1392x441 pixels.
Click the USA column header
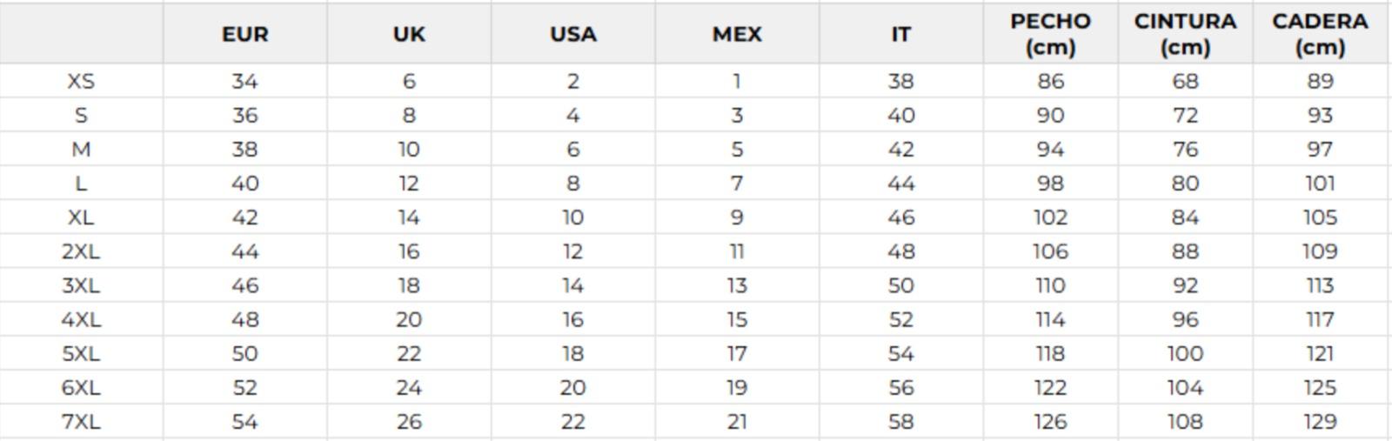click(573, 34)
